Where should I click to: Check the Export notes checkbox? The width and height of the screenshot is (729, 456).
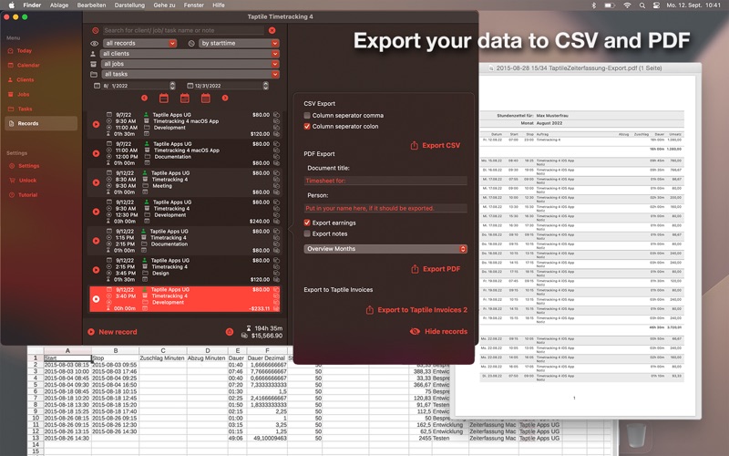[307, 233]
